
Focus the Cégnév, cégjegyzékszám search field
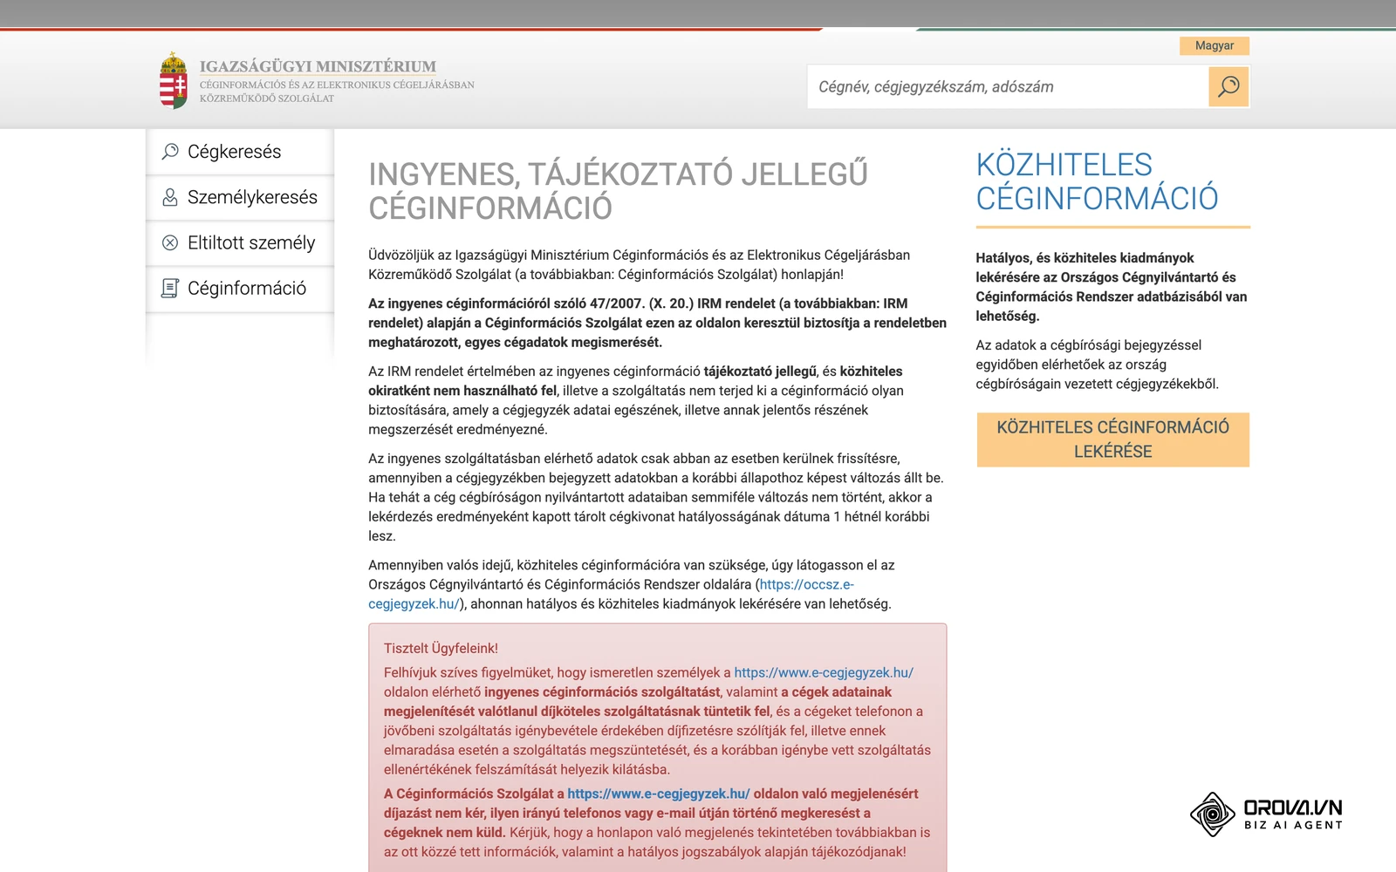(x=1008, y=86)
